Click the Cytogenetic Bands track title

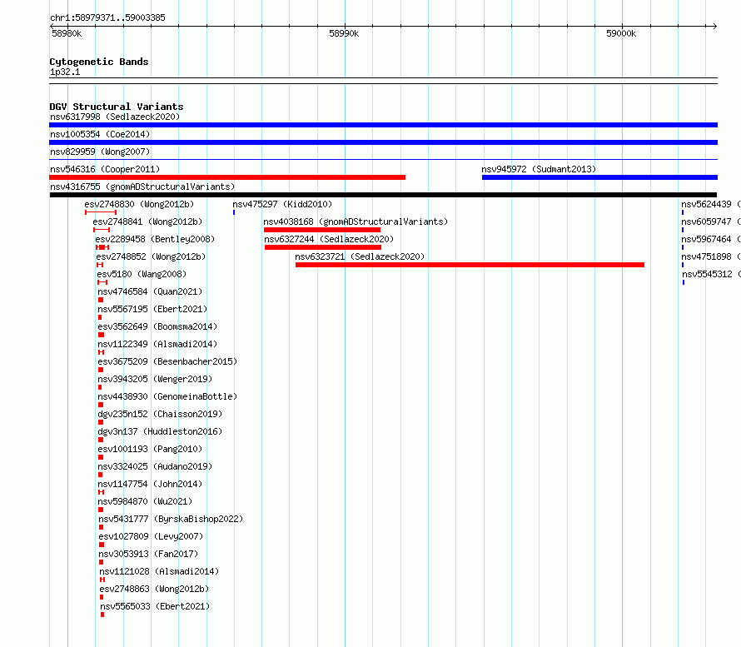[99, 62]
